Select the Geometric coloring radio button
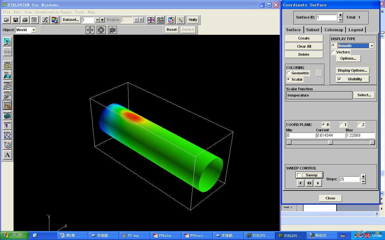Screen dimensions: 385x240 click(x=288, y=73)
